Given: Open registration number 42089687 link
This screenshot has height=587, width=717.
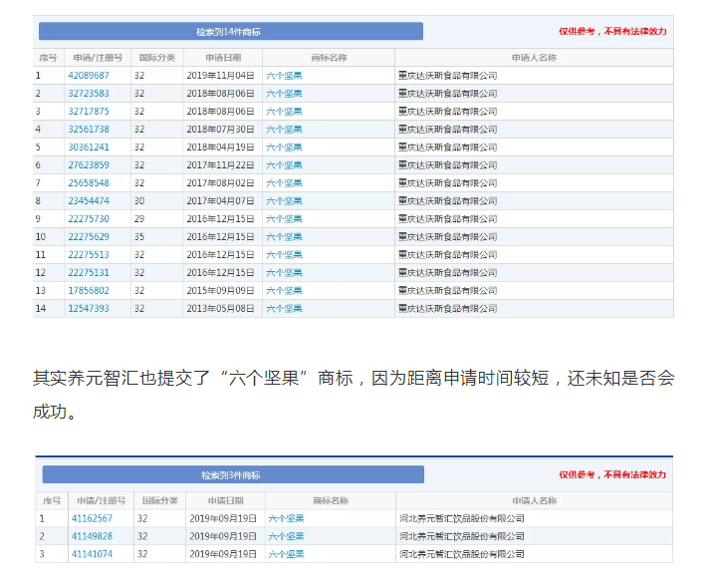Looking at the screenshot, I should pyautogui.click(x=89, y=76).
